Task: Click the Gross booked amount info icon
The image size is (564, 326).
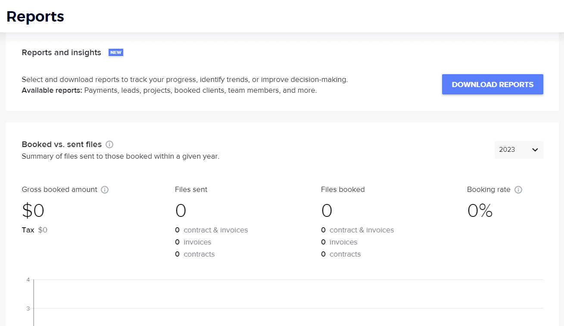Action: [105, 190]
